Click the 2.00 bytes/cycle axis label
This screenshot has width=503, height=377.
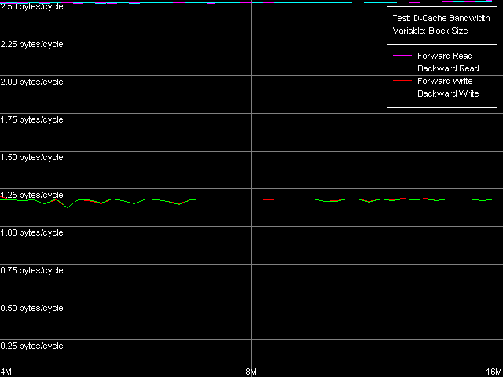coord(31,82)
